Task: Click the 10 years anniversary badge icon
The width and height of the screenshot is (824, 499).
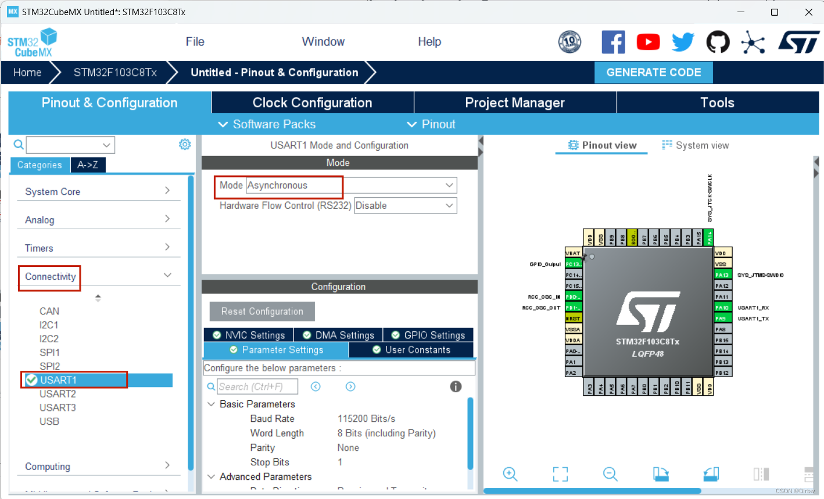Action: [569, 42]
